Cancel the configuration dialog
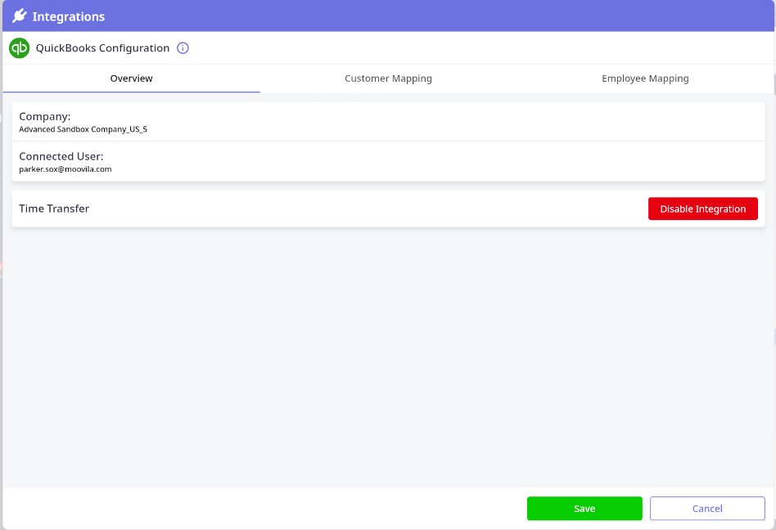Viewport: 776px width, 530px height. pos(707,508)
